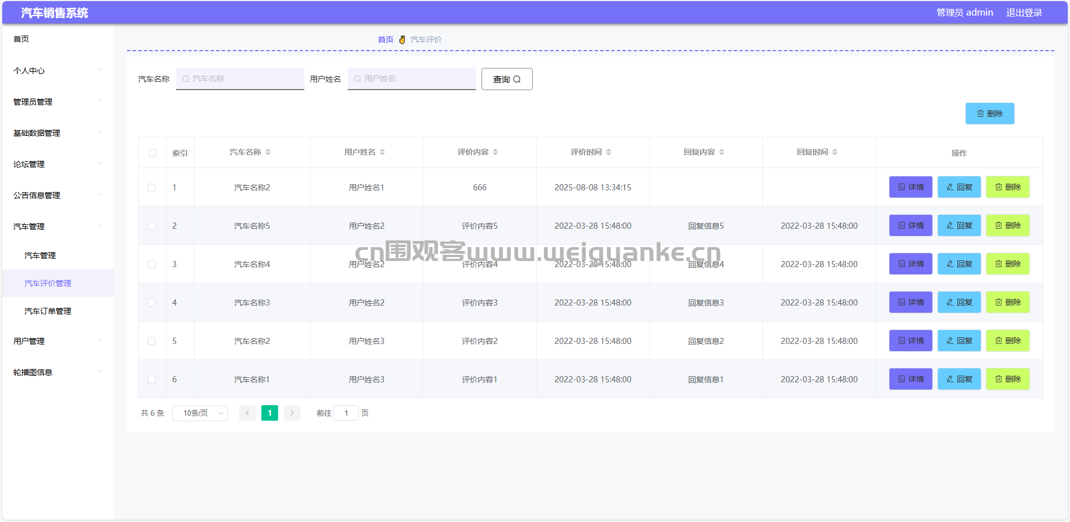Screen dimensions: 1070x522
Task: Collapse the 汽车管理 parent menu
Action: coord(58,226)
